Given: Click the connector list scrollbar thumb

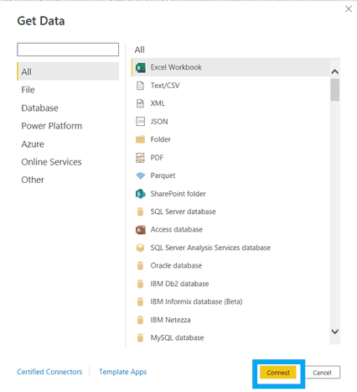Looking at the screenshot, I should coord(335,90).
